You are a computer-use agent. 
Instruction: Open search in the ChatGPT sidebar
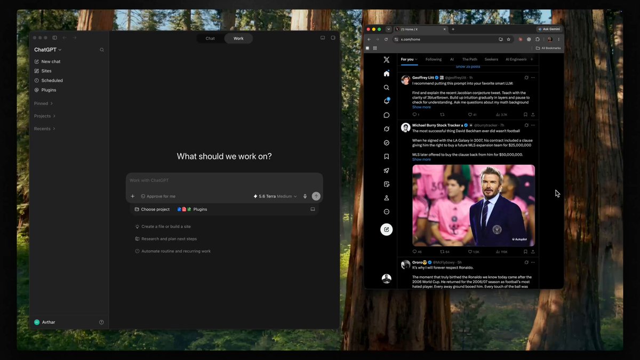pyautogui.click(x=102, y=50)
